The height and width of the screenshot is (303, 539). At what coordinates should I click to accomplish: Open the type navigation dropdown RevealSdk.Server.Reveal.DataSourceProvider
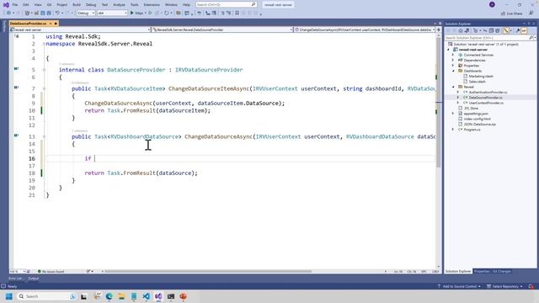pyautogui.click(x=222, y=30)
